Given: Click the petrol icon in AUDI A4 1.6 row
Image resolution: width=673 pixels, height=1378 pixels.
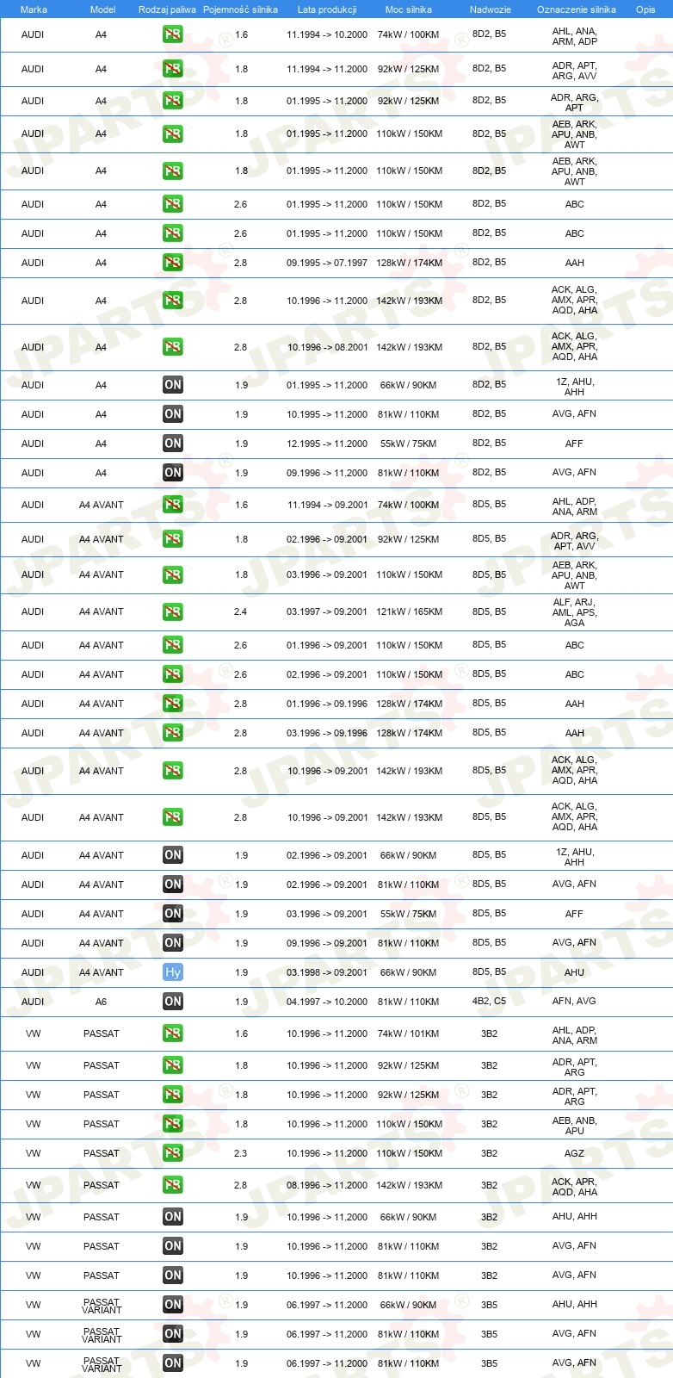Looking at the screenshot, I should (173, 35).
